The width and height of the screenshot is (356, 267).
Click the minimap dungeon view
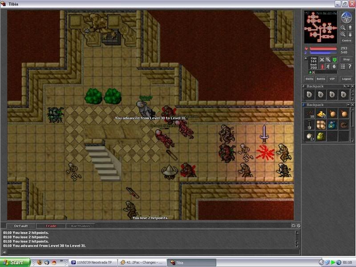(320, 27)
